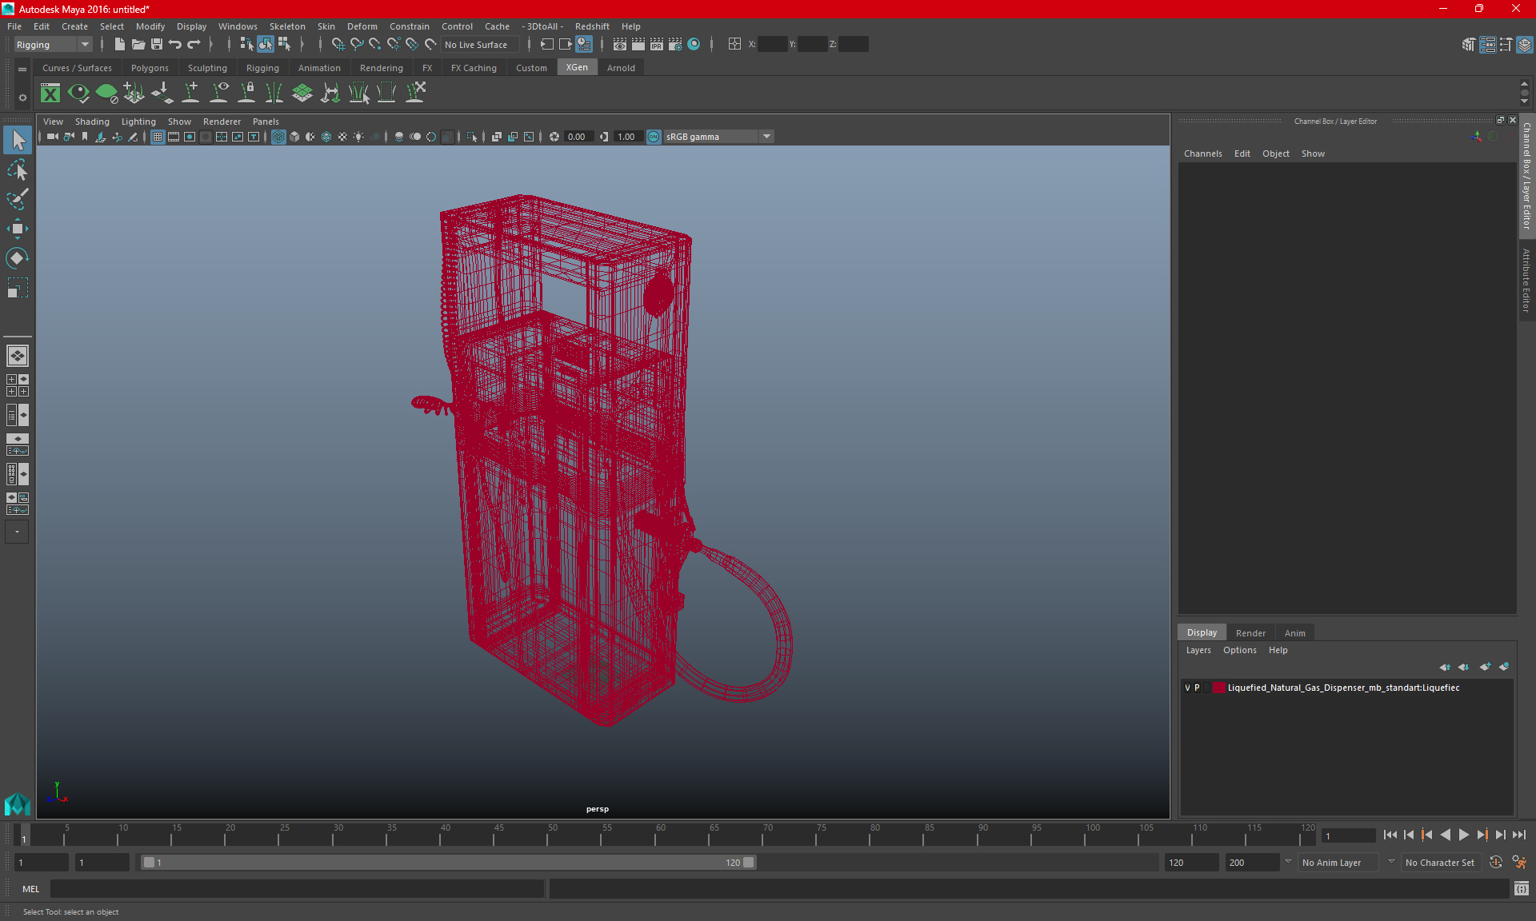Click the New scene icon
Image resolution: width=1536 pixels, height=921 pixels.
tap(119, 45)
